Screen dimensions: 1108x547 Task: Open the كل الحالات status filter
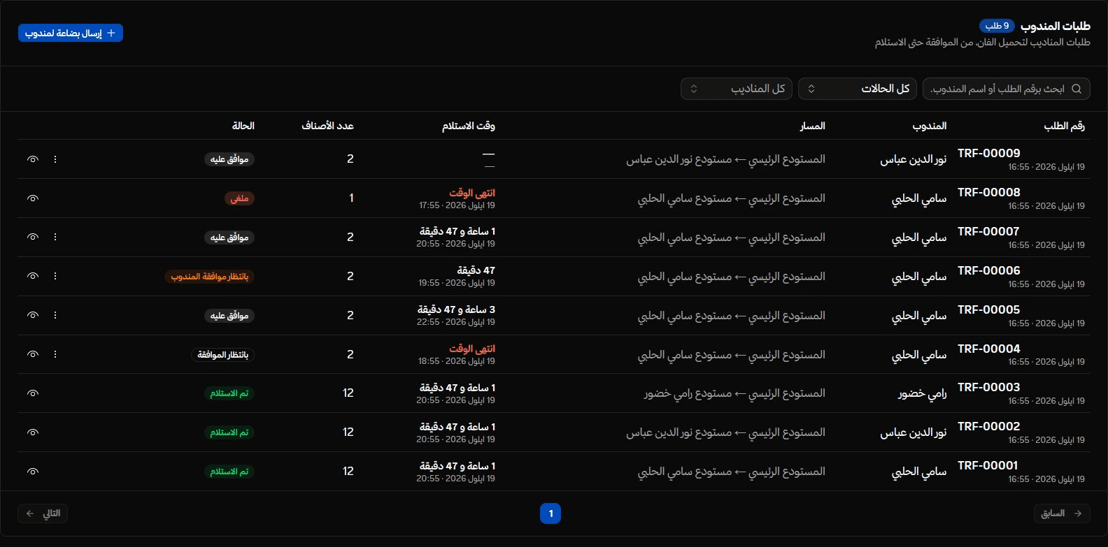click(x=857, y=89)
